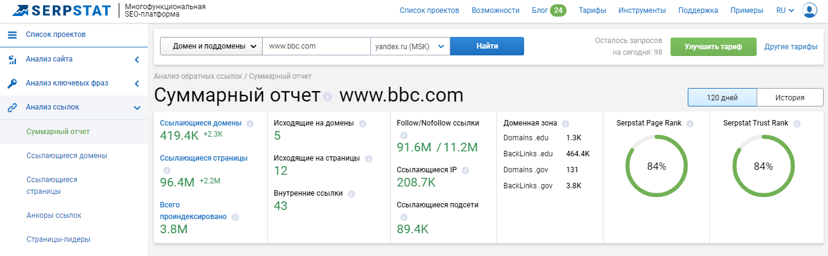Switch to the 120 дней view
Image resolution: width=828 pixels, height=256 pixels.
(722, 98)
